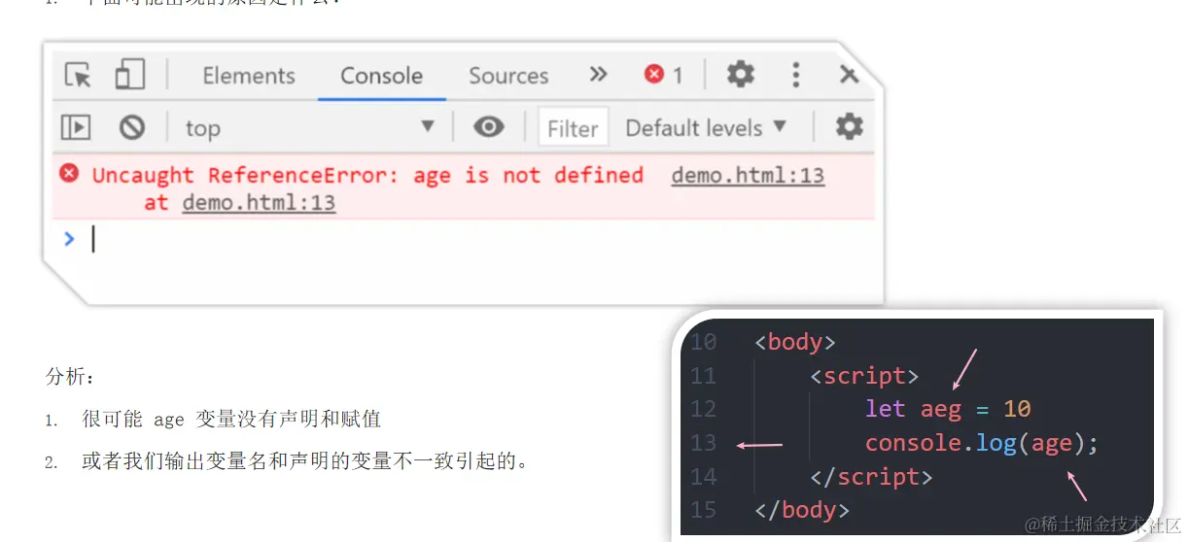Open the Sources tab
Screen dimensions: 1188x542
coord(508,76)
